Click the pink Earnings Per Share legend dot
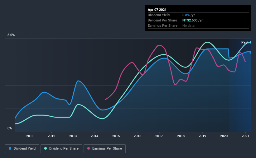 pos(89,148)
